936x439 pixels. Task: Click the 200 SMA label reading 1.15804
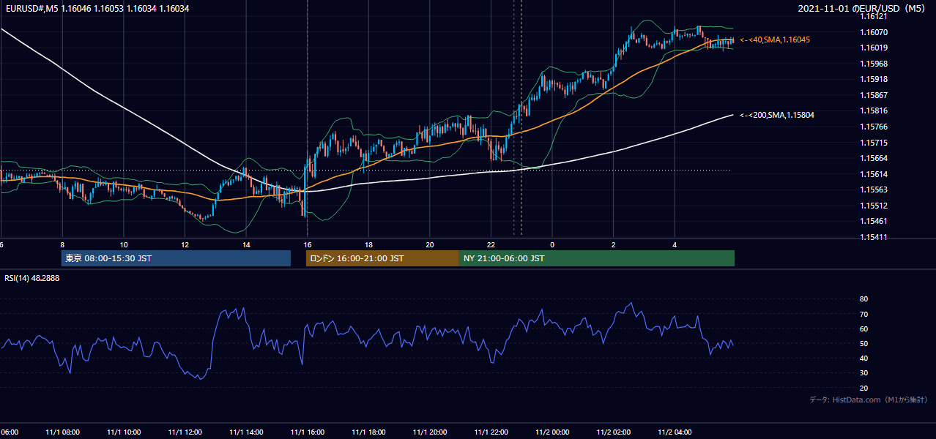point(777,115)
